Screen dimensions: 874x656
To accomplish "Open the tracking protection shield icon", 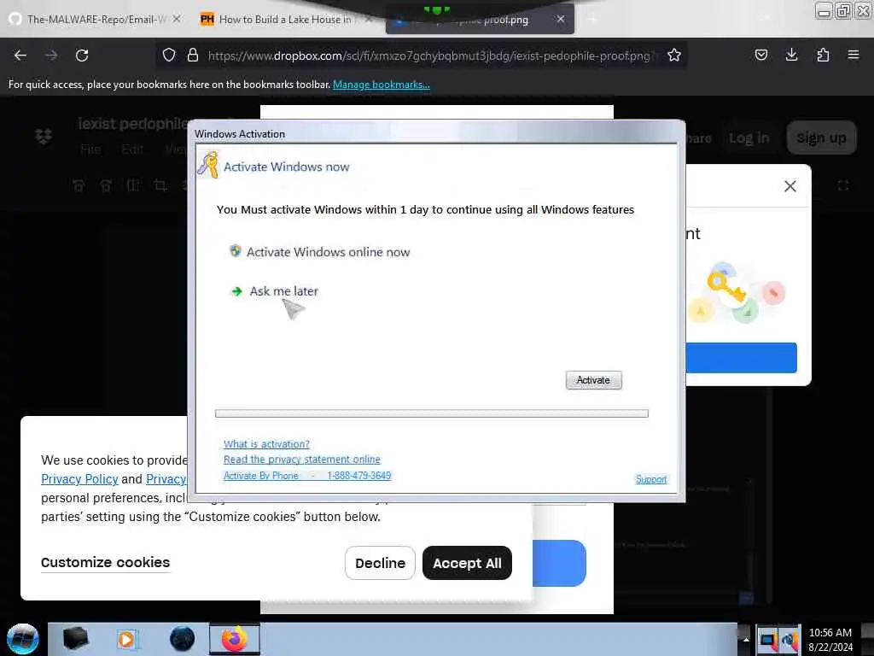I will pos(169,55).
